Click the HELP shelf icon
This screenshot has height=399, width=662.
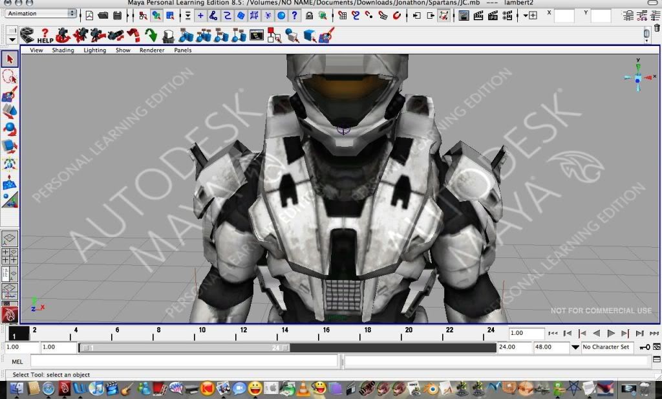pos(45,36)
